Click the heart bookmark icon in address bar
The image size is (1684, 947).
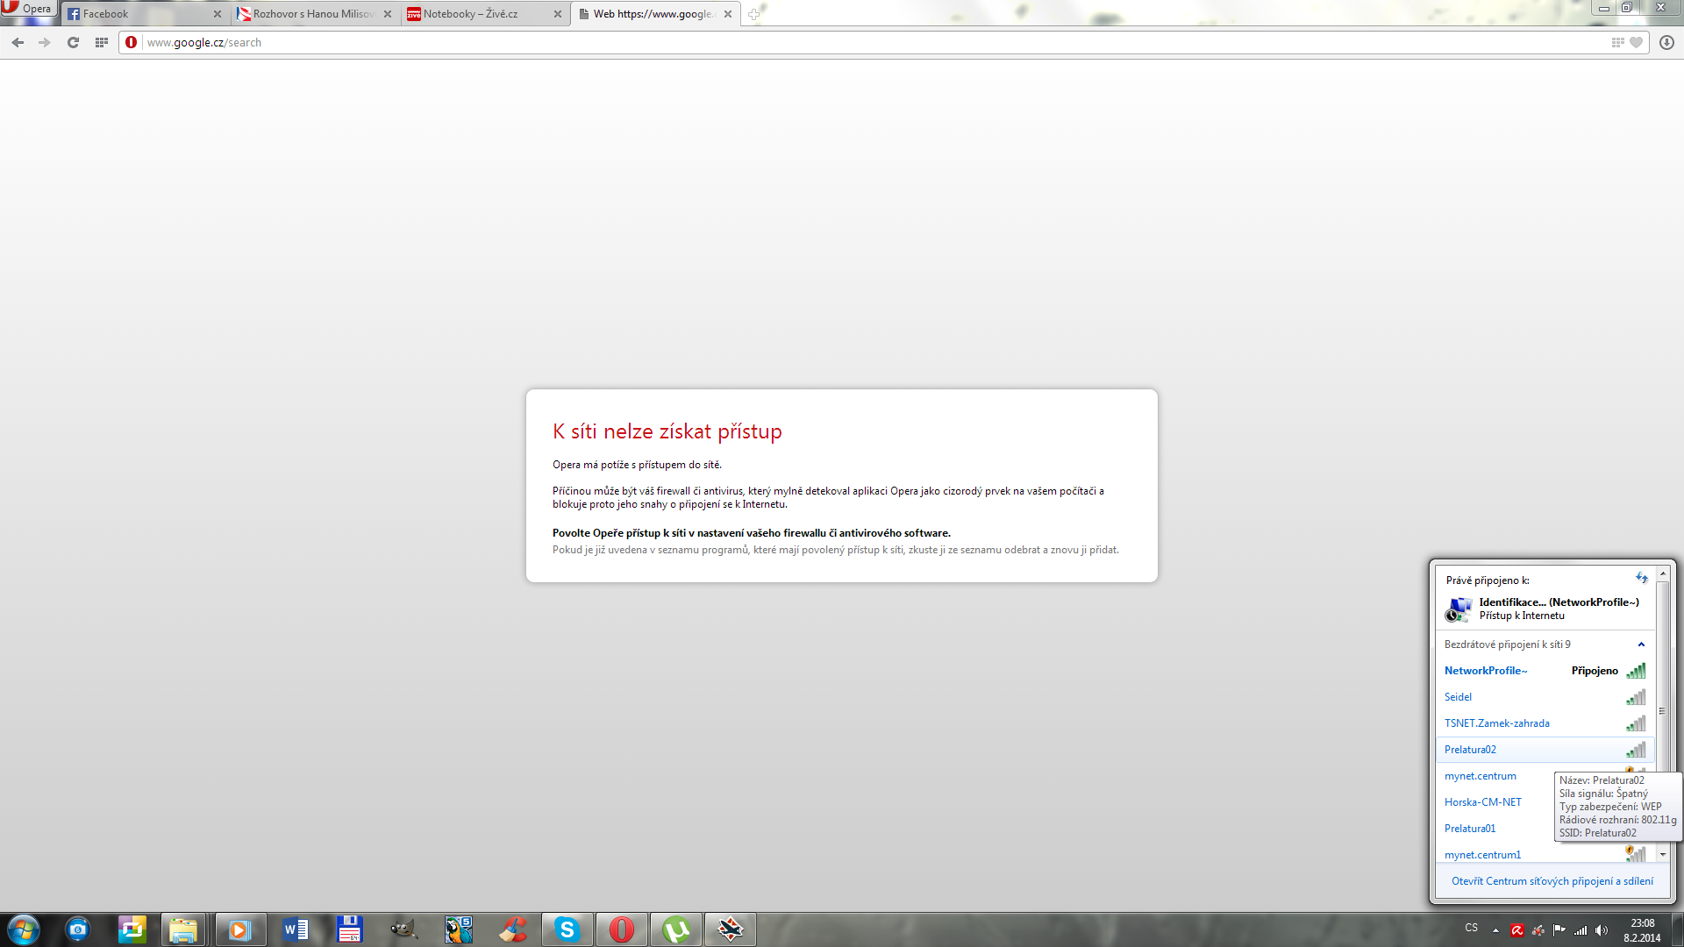[1636, 42]
